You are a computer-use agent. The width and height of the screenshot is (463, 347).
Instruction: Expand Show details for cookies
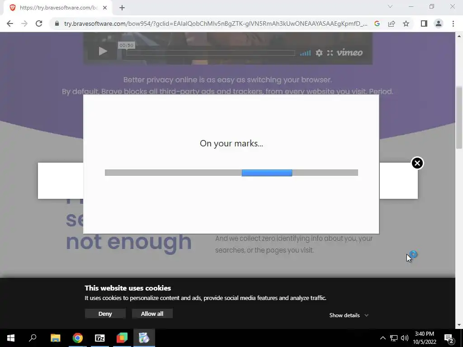pyautogui.click(x=349, y=315)
